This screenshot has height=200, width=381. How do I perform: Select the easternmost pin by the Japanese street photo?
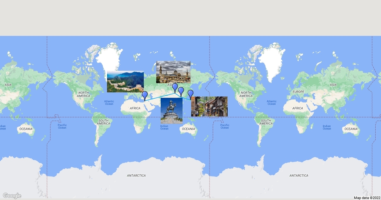(190, 94)
